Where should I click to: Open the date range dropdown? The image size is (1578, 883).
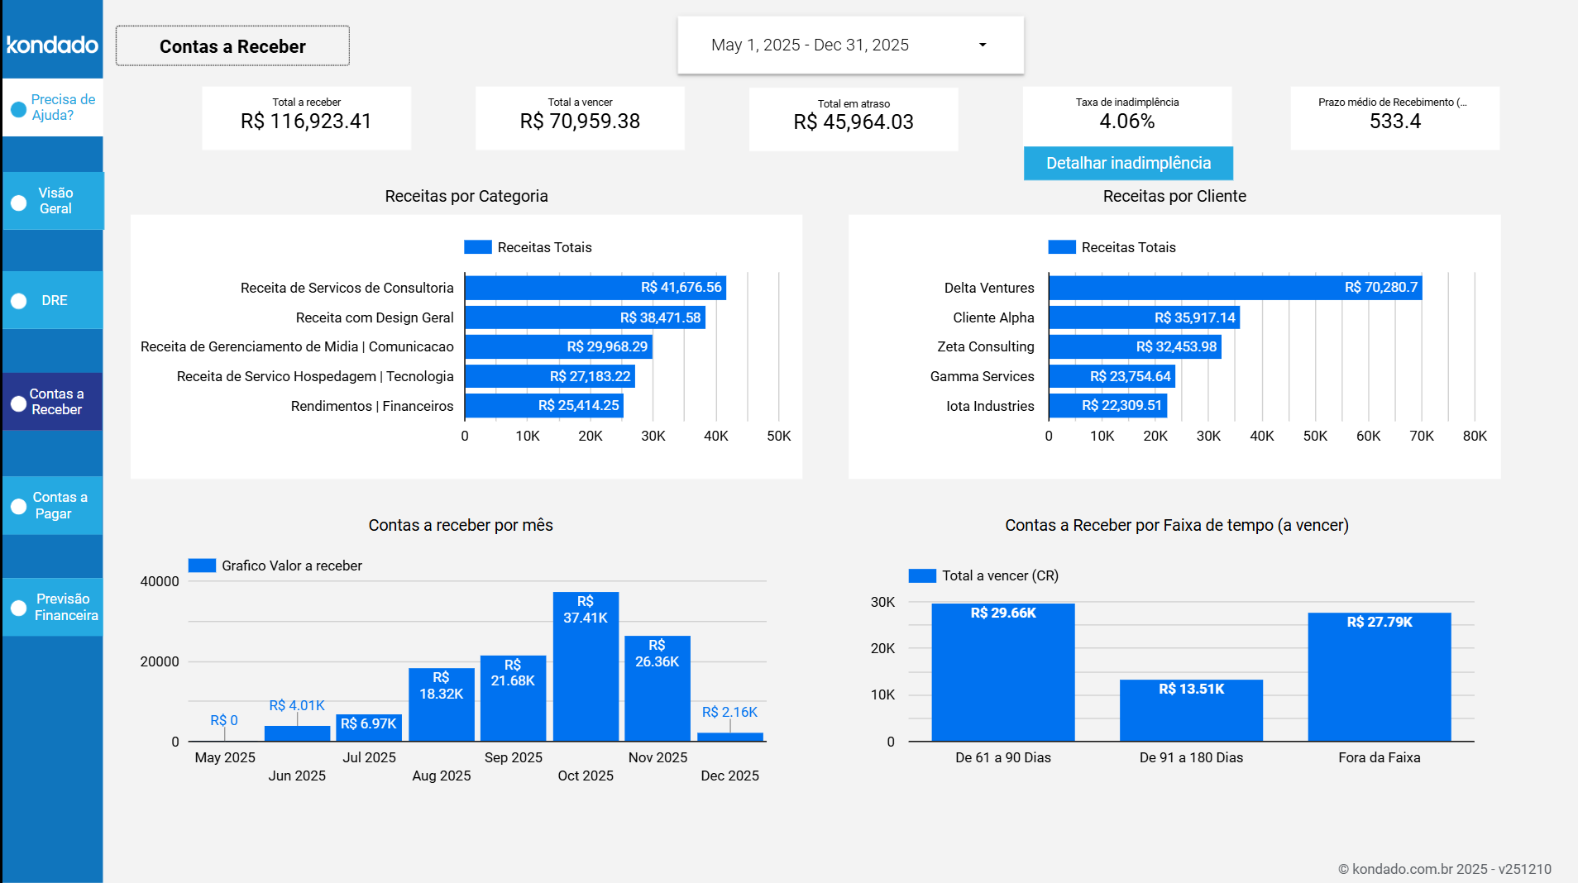tap(850, 45)
